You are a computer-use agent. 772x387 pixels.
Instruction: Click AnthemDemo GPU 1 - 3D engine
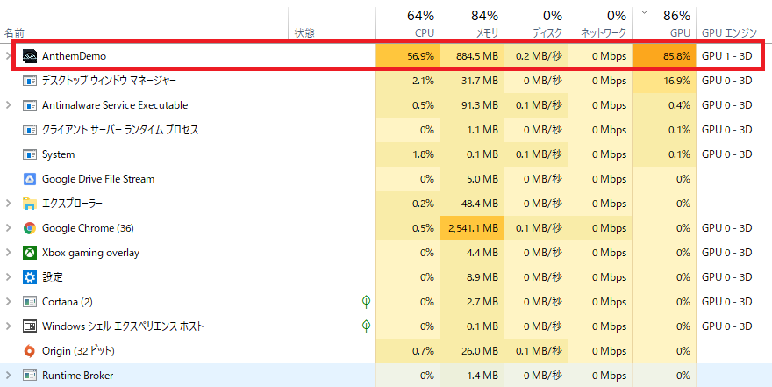click(726, 56)
